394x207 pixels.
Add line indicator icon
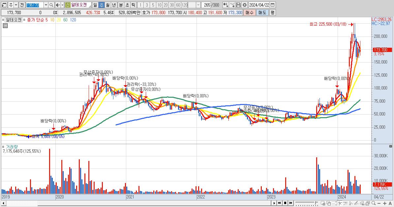click(x=232, y=5)
